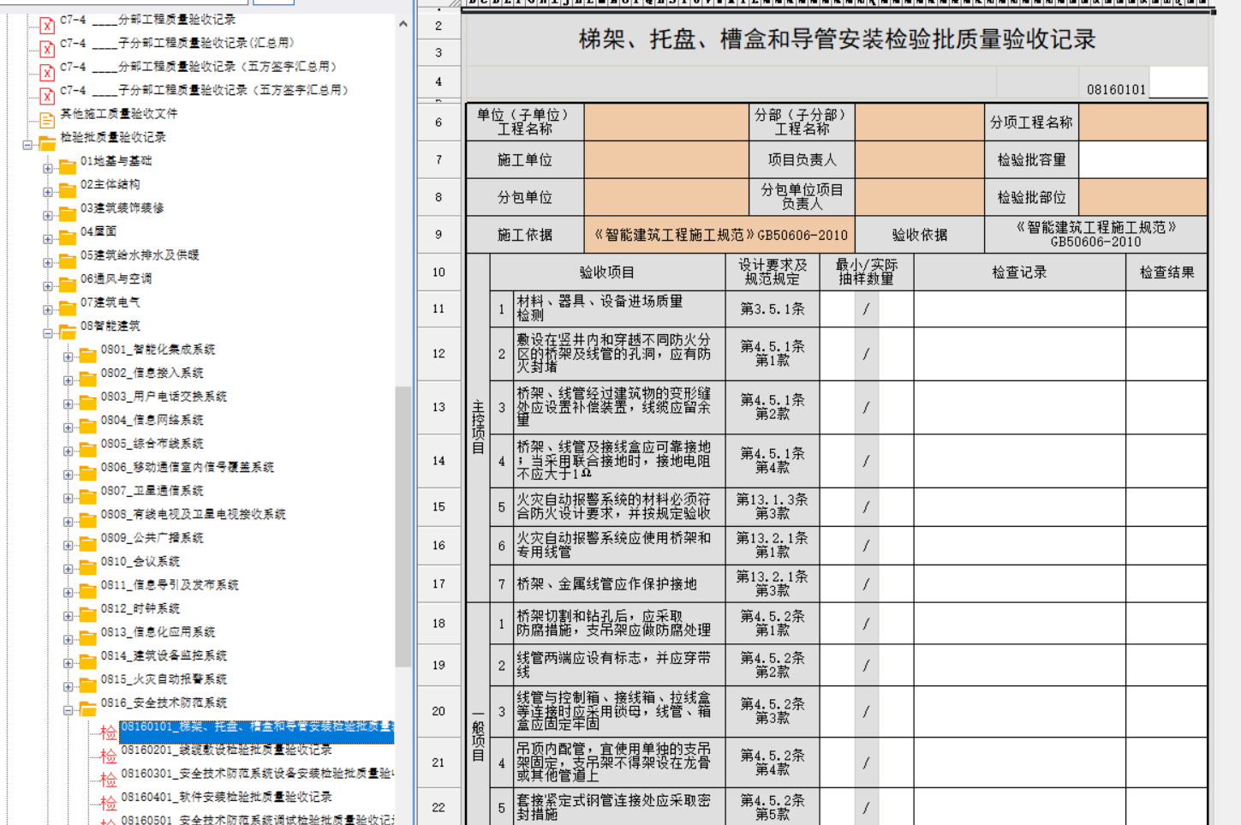Viewport: 1241px width, 825px height.
Task: Collapse the 检验批质量验收记录 root node
Action: 27,145
